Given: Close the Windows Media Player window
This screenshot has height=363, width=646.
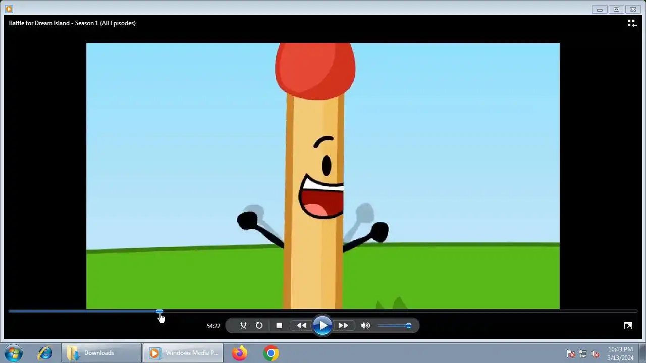Looking at the screenshot, I should point(633,9).
